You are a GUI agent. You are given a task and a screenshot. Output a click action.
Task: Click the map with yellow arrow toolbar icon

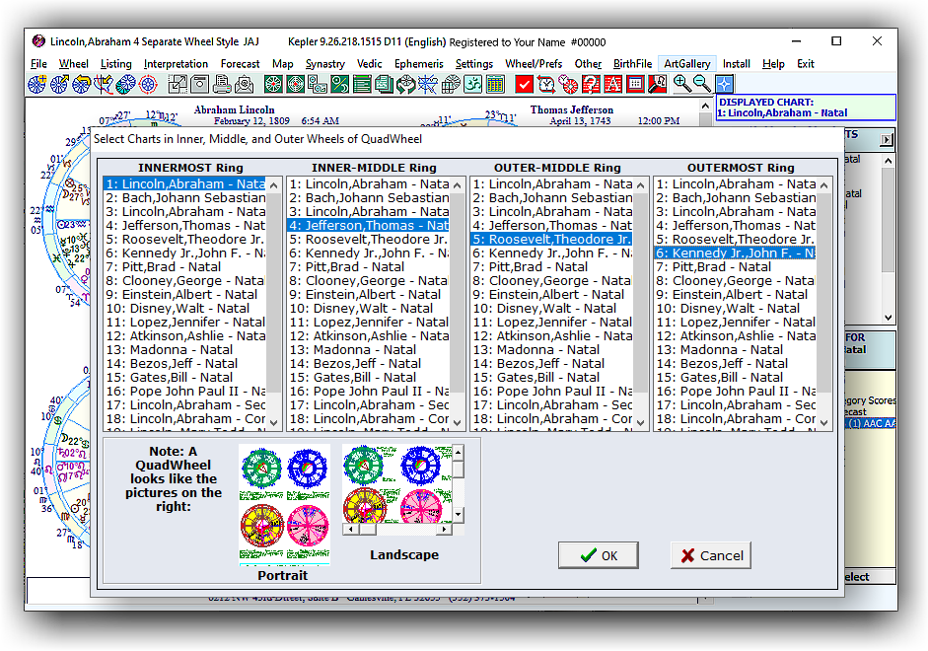(x=104, y=85)
